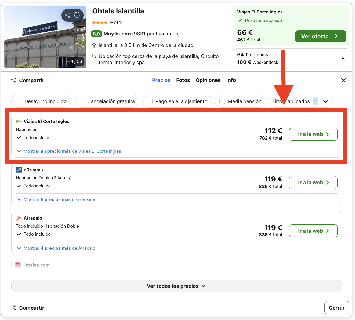The height and width of the screenshot is (320, 355).
Task: Check the Pago en el alojamiento filter
Action: 150,101
